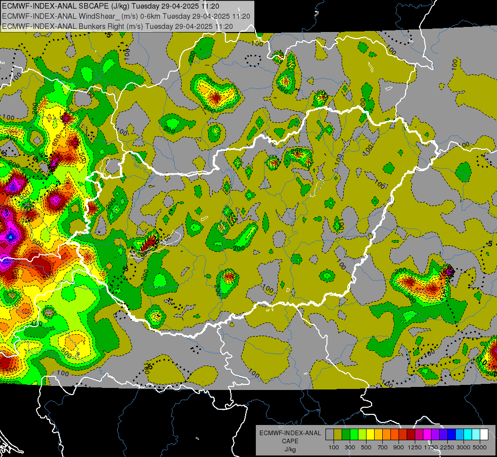Click the dark red legend swatch after 1250
497x457 pixels.
[411, 435]
